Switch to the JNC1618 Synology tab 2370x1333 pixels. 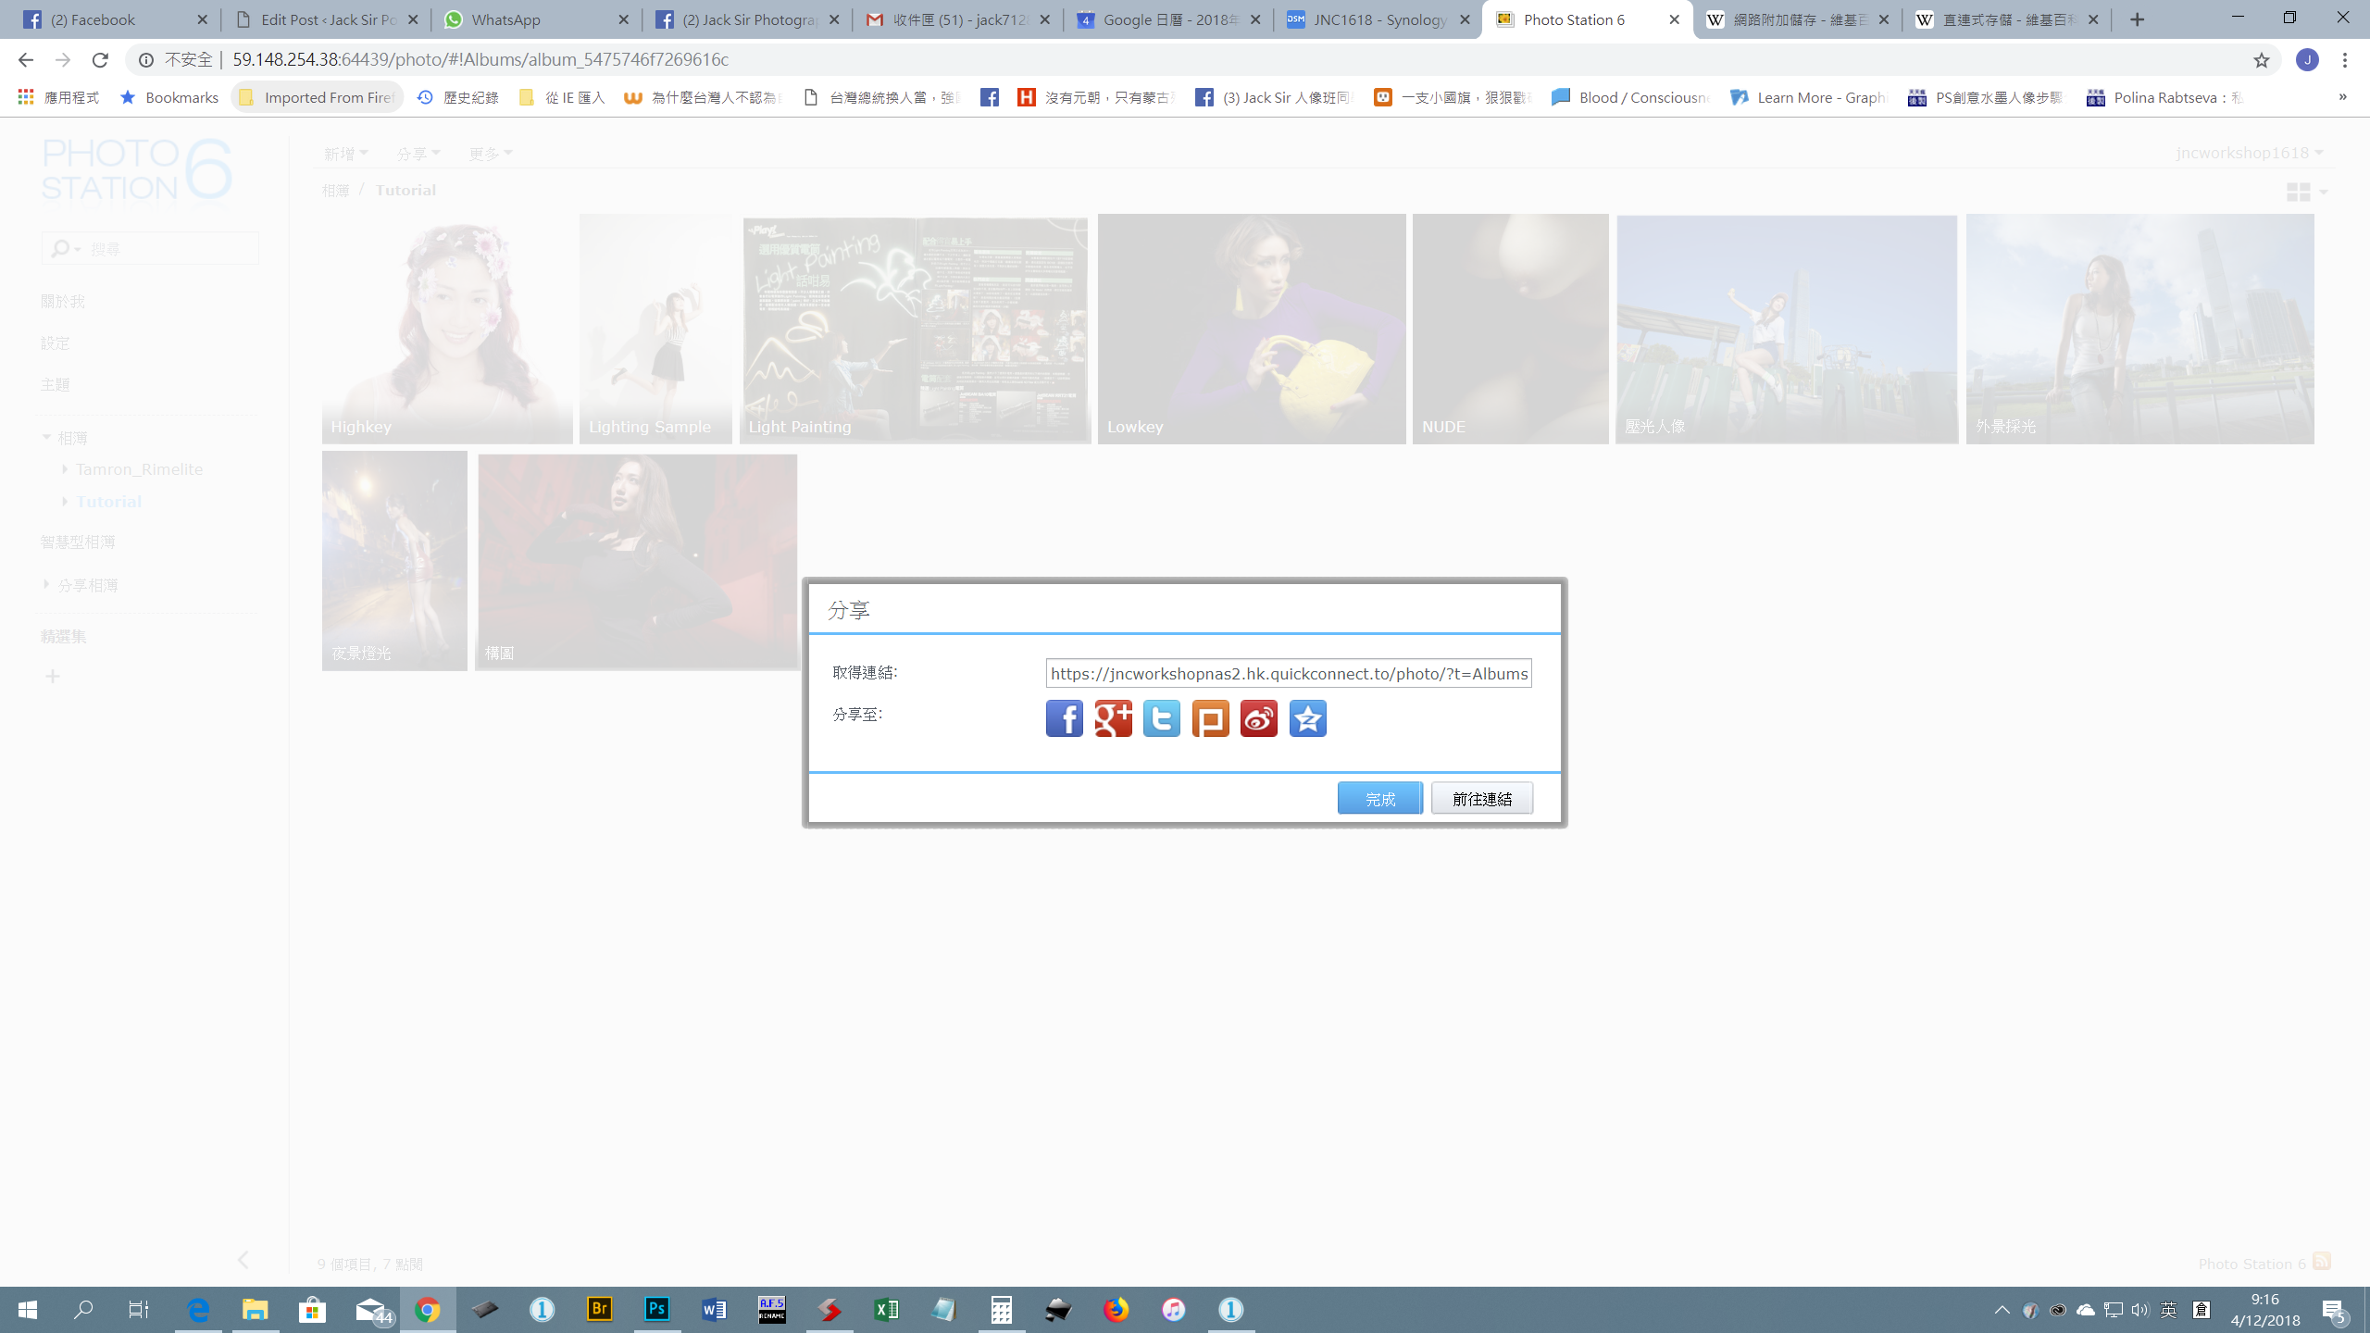1378,19
